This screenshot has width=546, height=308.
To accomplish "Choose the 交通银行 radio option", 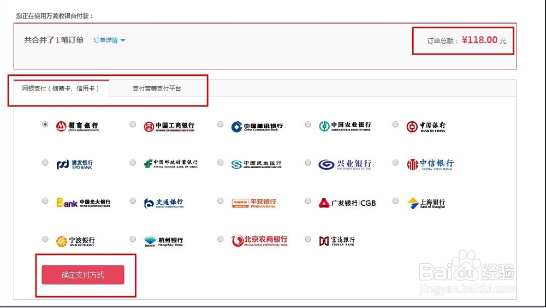I will pyautogui.click(x=133, y=200).
